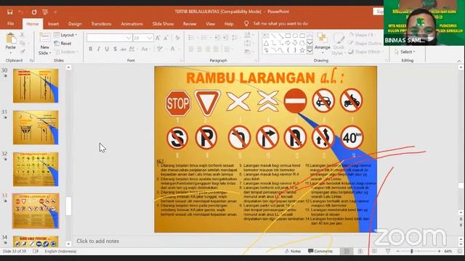The image size is (465, 261).
Task: Start presentation from beginning via quick access icon
Action: point(45,12)
